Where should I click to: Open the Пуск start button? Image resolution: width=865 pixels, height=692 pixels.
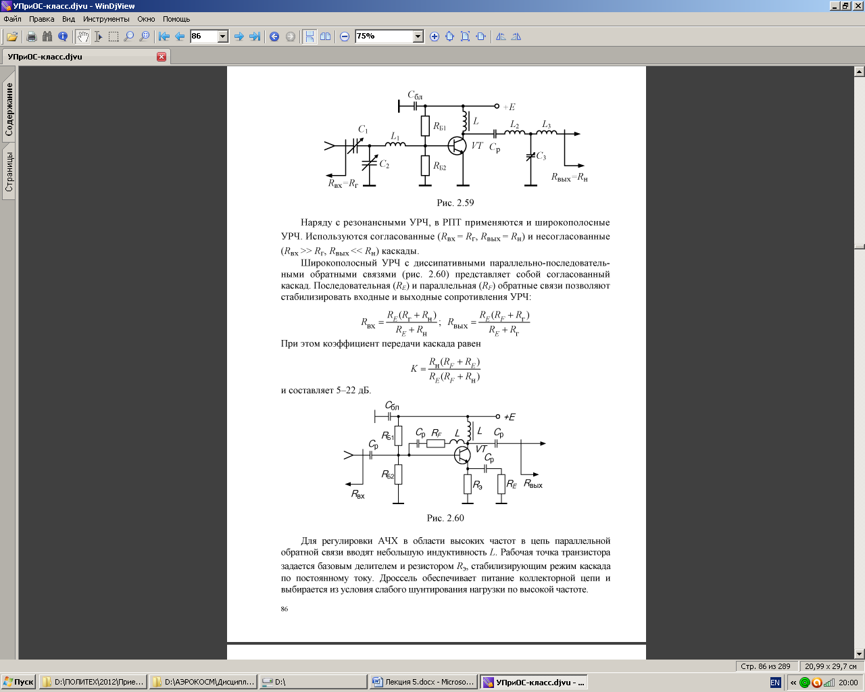tap(18, 683)
